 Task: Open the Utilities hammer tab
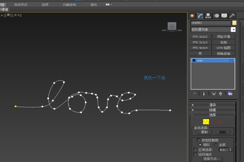232,16
